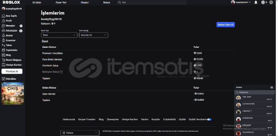This screenshot has width=278, height=136.
Task: Click the Premium Al button
Action: [12, 72]
